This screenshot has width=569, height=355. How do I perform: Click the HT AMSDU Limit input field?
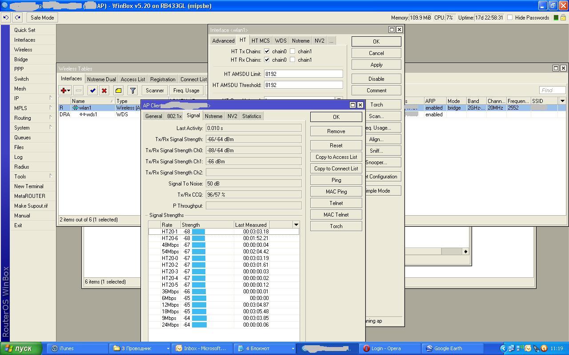click(x=303, y=74)
